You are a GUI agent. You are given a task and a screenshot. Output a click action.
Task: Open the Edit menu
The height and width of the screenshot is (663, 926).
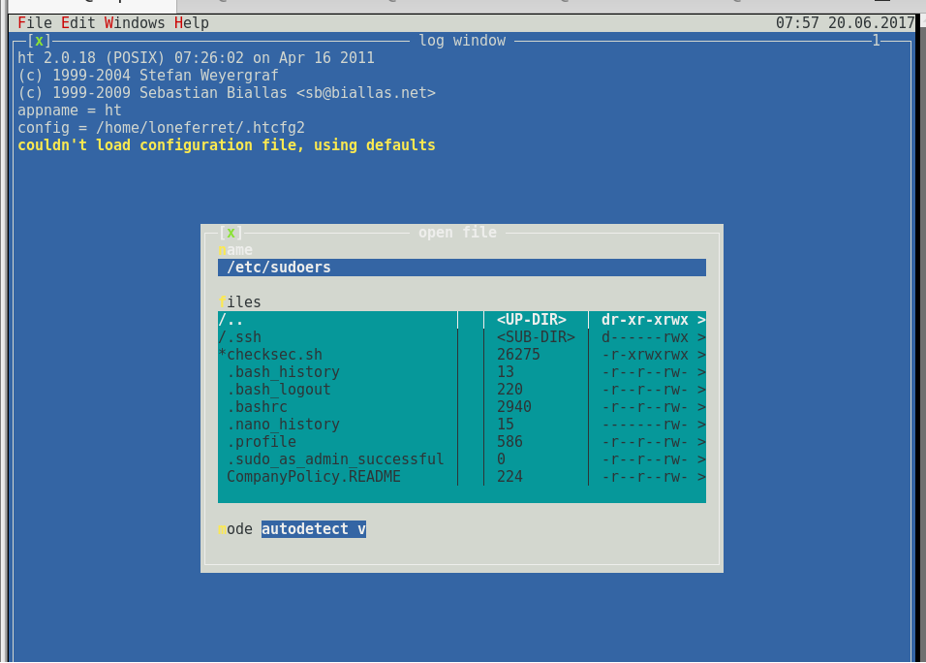(x=77, y=23)
